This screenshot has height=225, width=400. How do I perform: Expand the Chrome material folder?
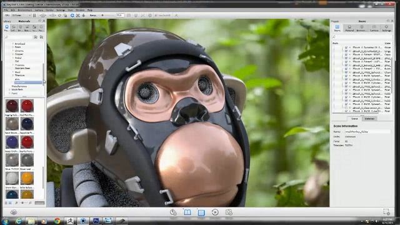[x=13, y=51]
